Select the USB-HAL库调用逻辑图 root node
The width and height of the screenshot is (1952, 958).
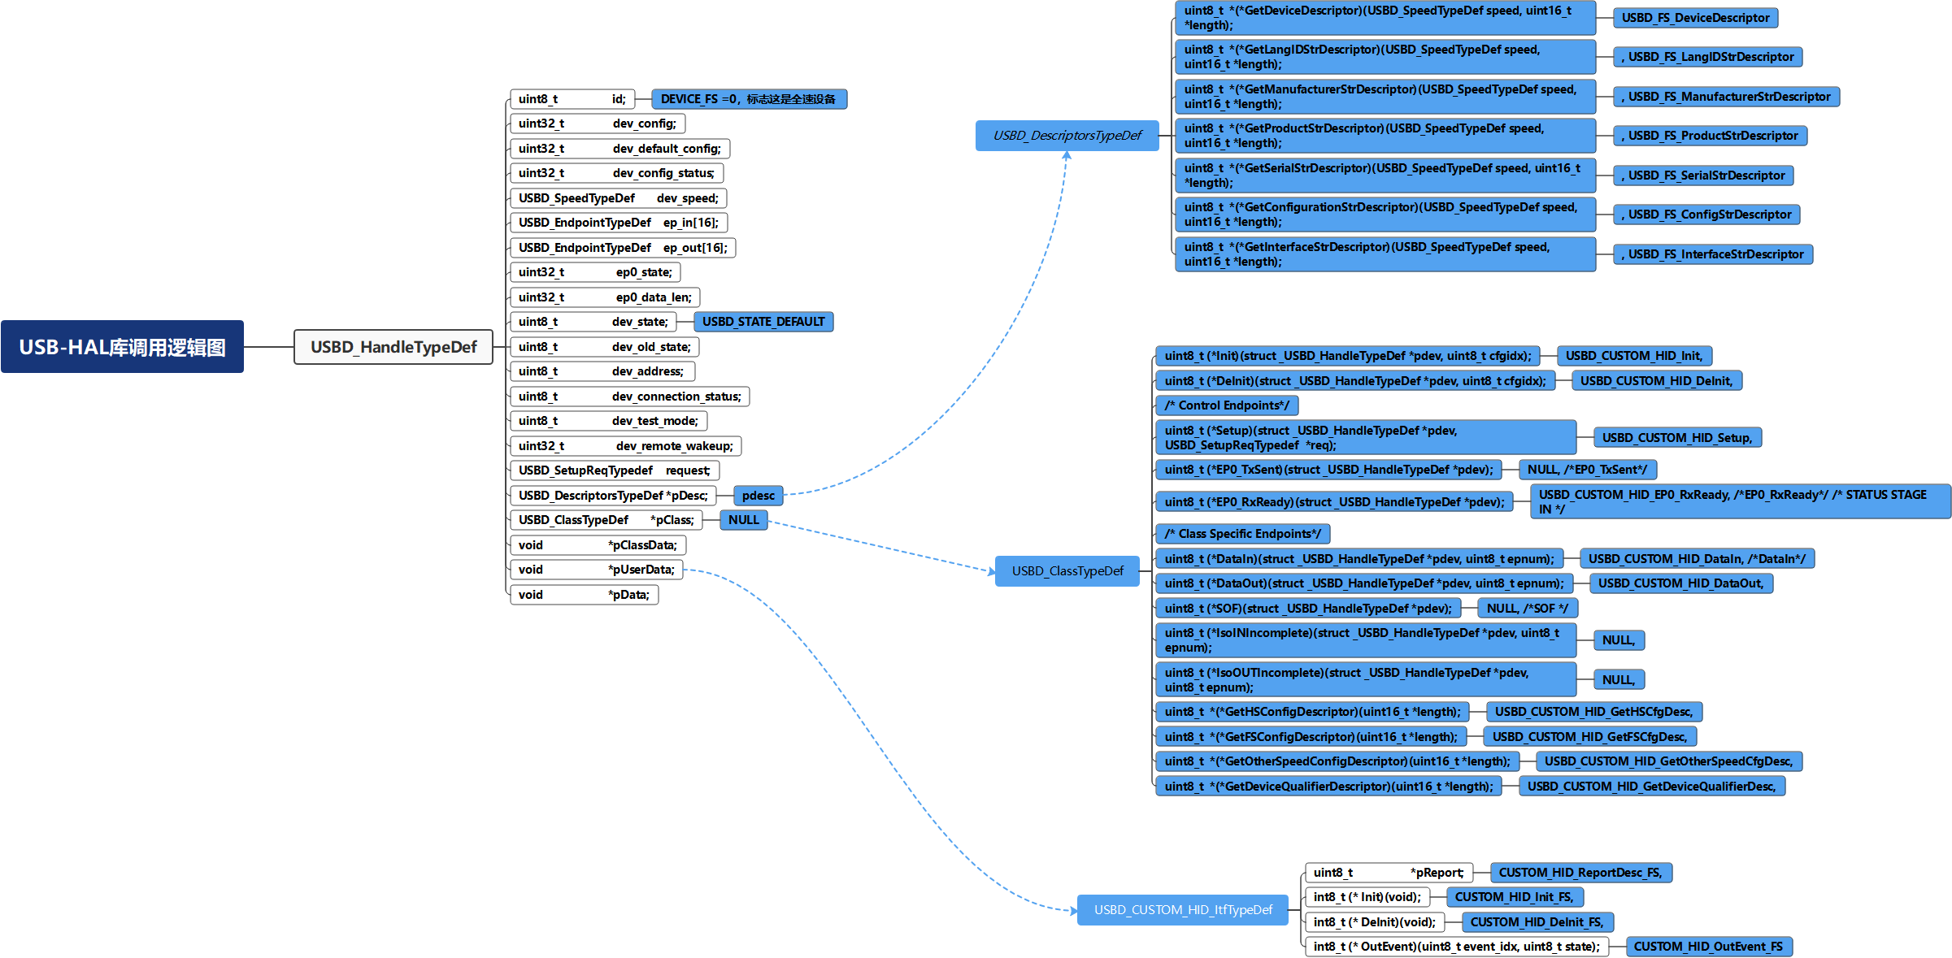[122, 347]
